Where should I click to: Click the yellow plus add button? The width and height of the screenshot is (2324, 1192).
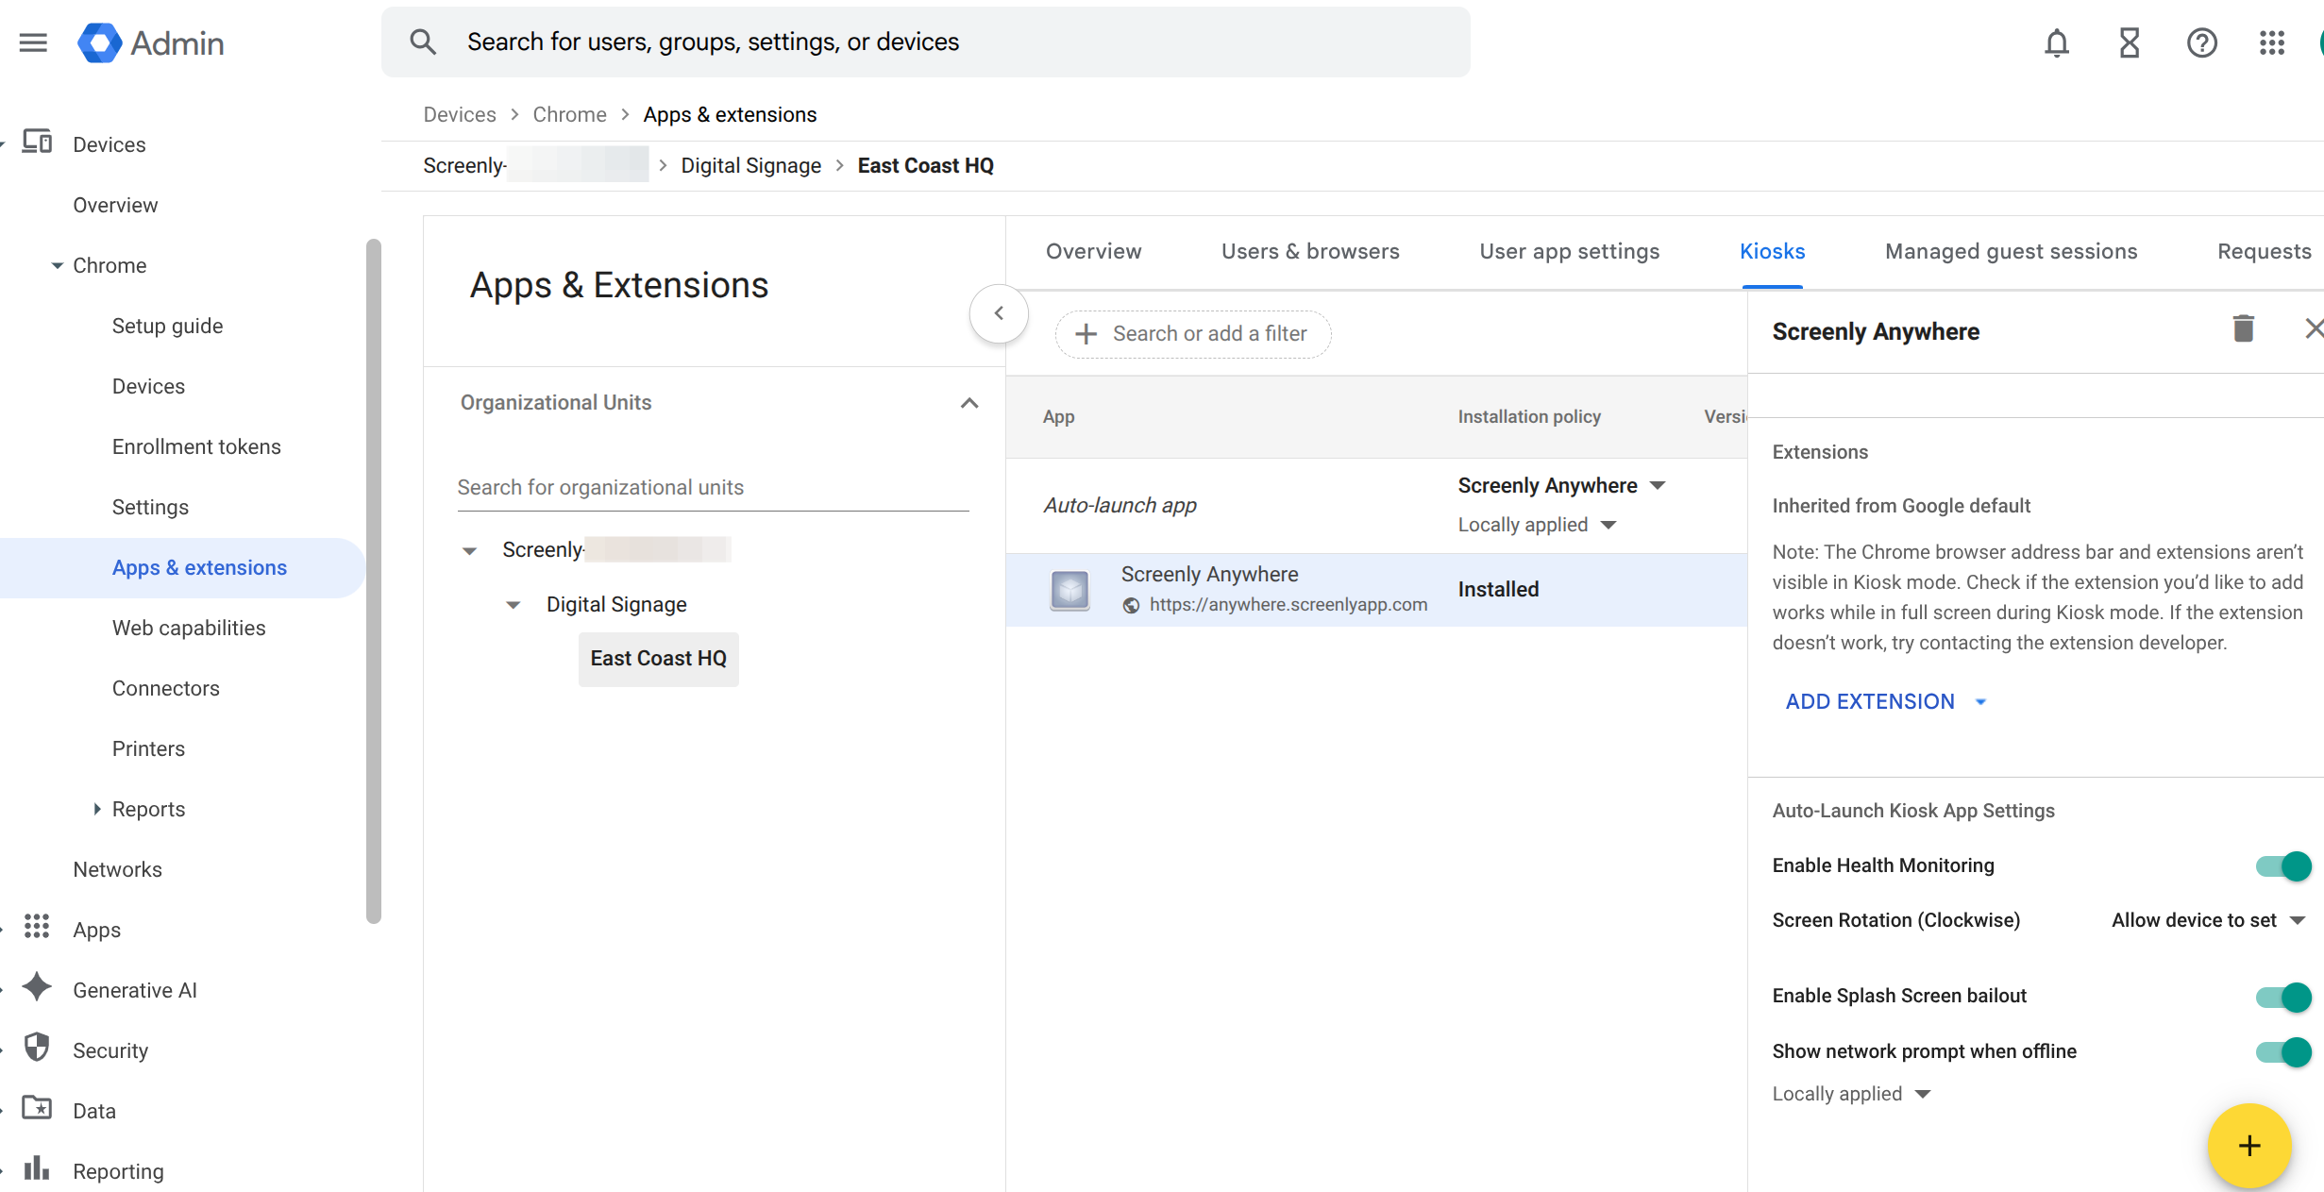coord(2249,1146)
